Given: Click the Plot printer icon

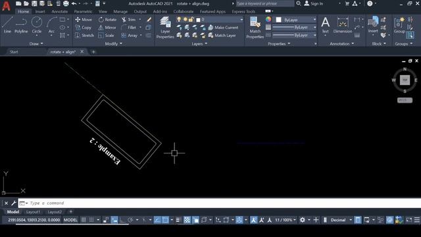Looking at the screenshot, I should pos(66,3).
